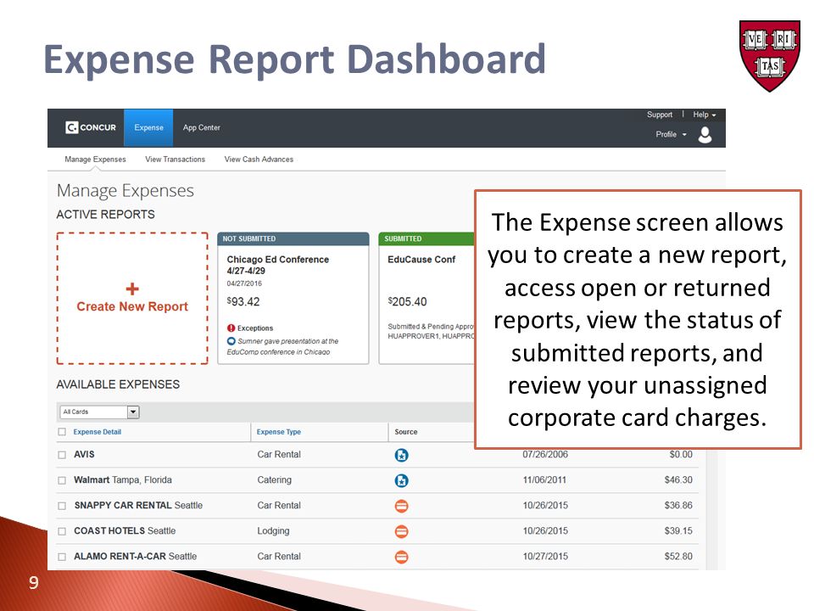Click the source icon in SNAPPY CAR RENTAL row
The image size is (814, 611).
401,506
